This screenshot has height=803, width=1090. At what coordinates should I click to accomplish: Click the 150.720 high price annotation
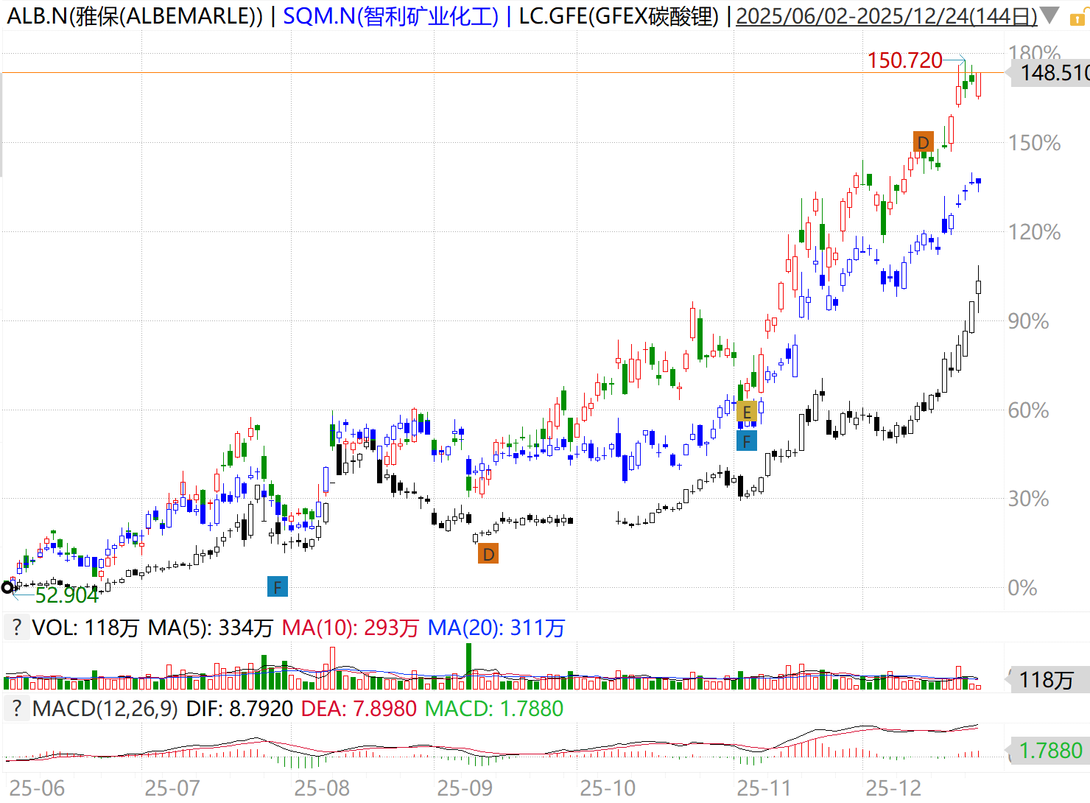point(904,60)
